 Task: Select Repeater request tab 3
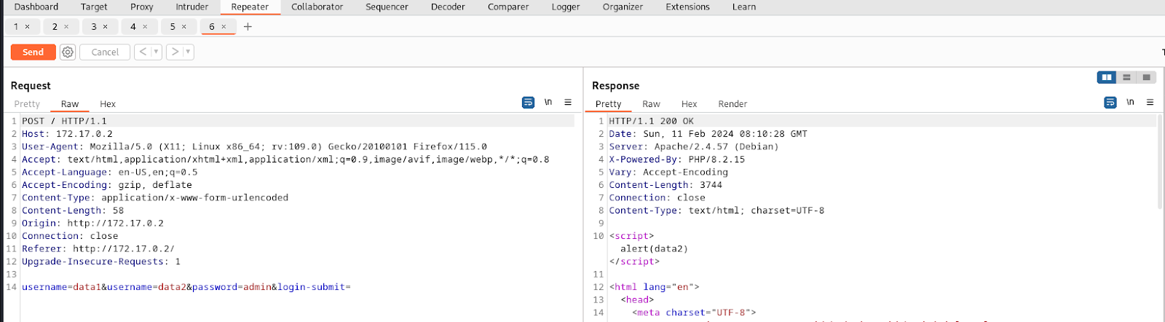pyautogui.click(x=94, y=27)
